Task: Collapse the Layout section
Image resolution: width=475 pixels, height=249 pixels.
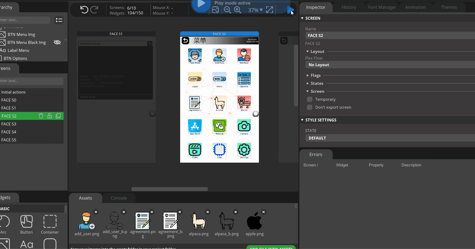Action: tap(308, 51)
